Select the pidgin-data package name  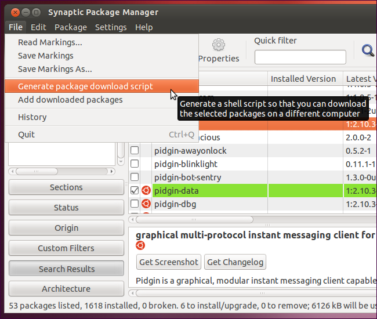[176, 191]
